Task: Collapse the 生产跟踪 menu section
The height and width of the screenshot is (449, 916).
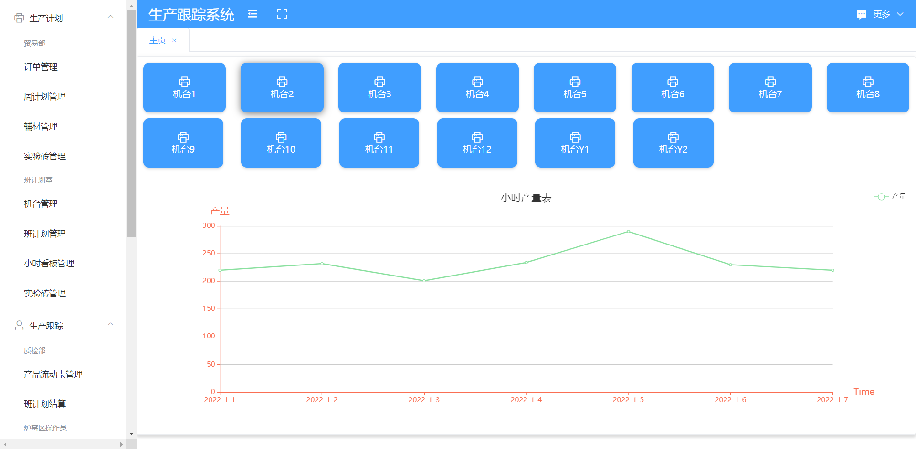Action: pos(110,325)
